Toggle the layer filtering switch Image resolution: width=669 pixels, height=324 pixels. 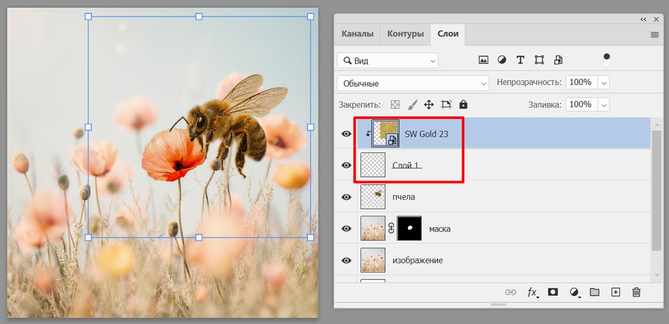point(607,59)
